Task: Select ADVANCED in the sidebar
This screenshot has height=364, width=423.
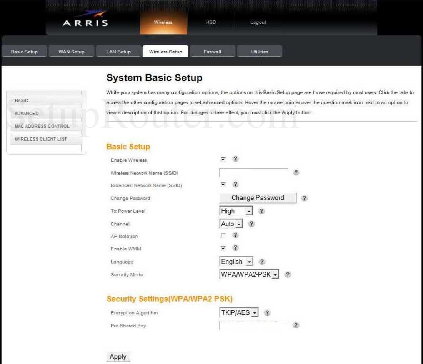Action: [x=46, y=114]
